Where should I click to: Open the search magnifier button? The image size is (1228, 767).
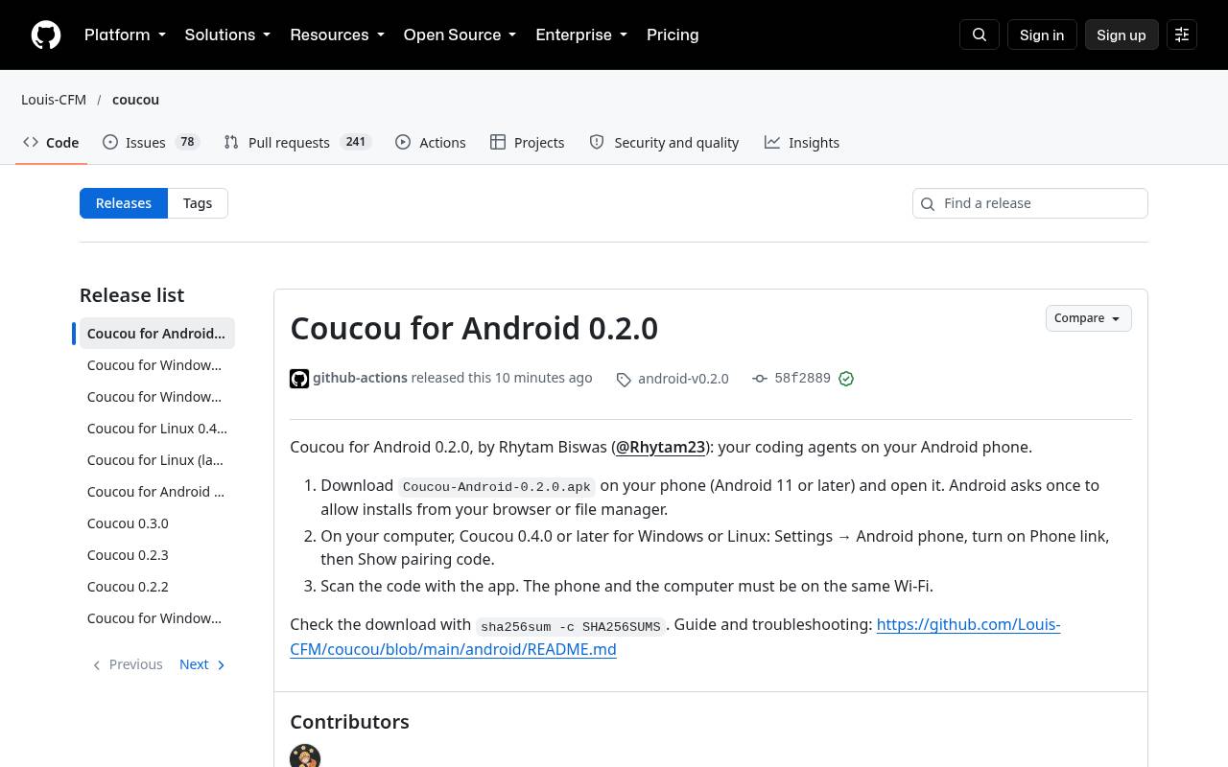click(x=980, y=35)
